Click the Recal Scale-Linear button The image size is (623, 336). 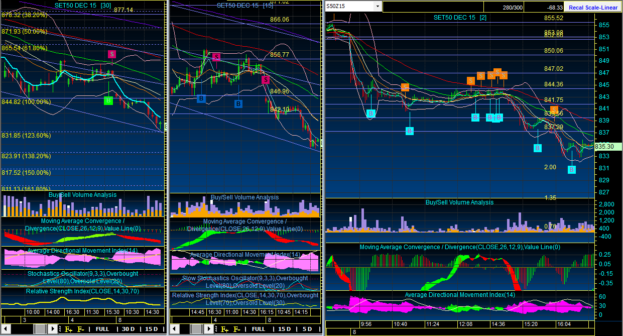click(x=593, y=8)
